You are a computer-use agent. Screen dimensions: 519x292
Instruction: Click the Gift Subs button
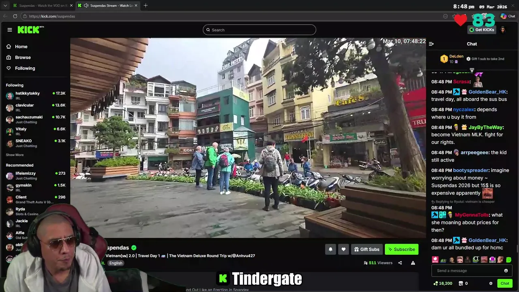click(367, 249)
